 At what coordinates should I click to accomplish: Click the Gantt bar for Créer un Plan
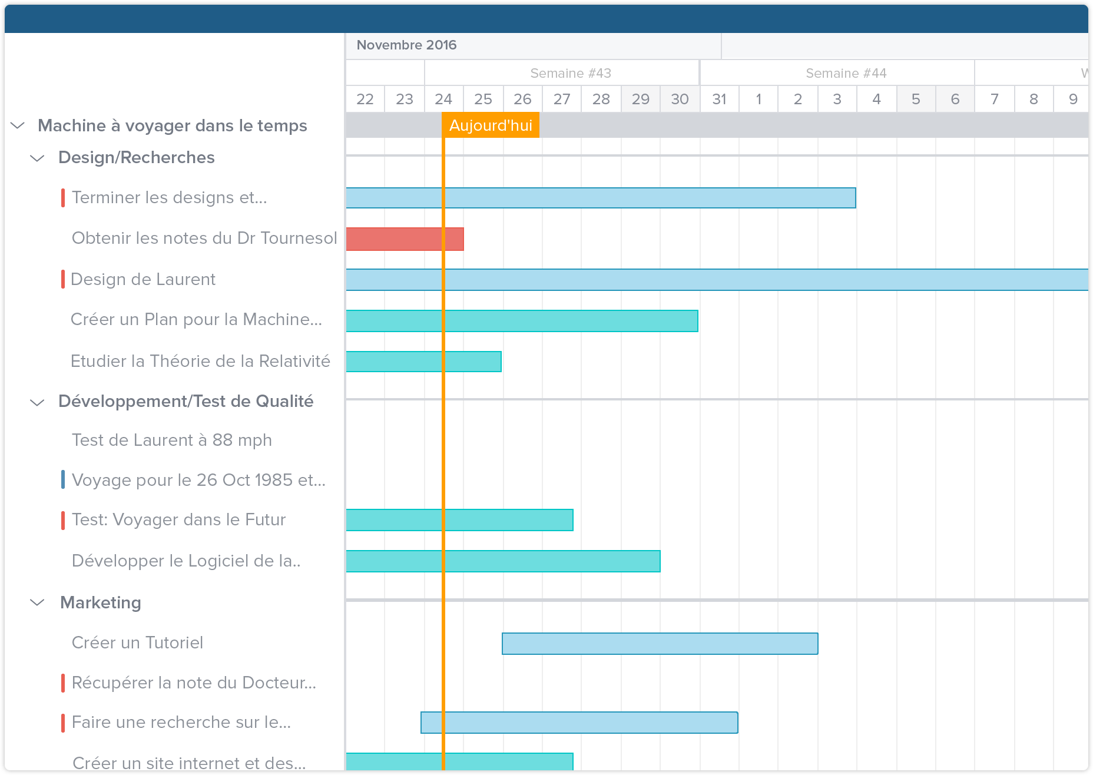[x=522, y=321]
